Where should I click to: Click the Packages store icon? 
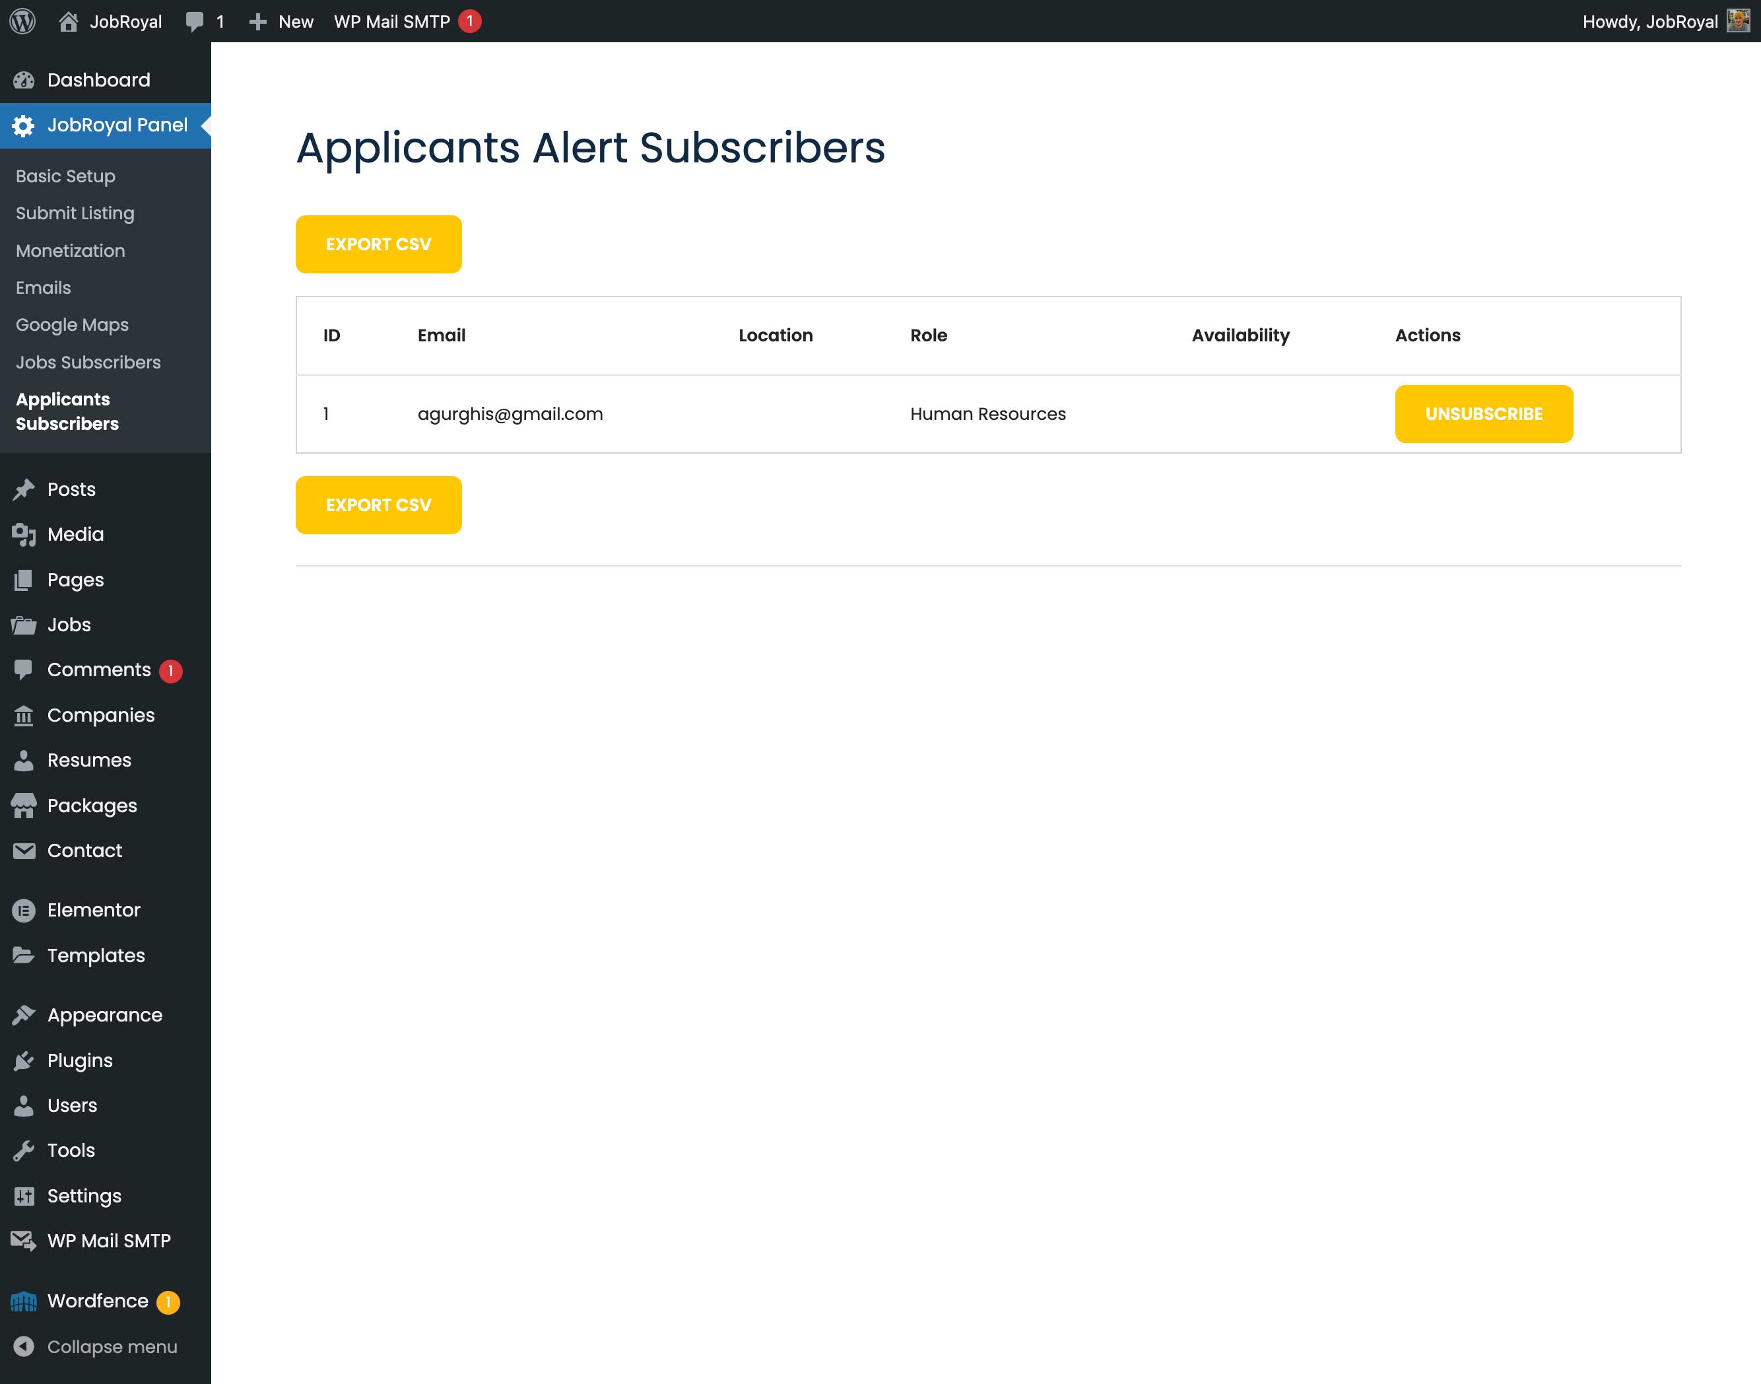(24, 806)
